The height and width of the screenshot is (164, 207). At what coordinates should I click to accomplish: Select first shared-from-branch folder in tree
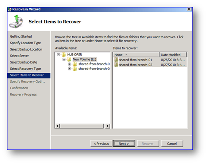pos(94,64)
